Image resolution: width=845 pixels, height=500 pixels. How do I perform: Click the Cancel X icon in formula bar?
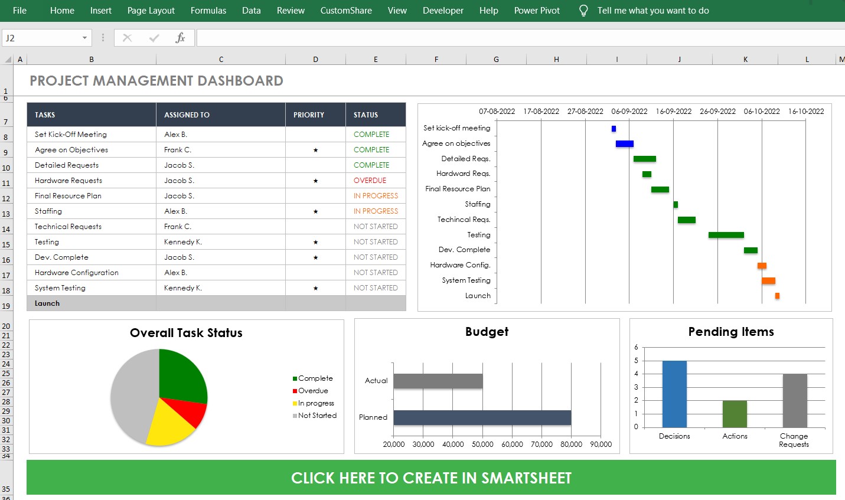[x=127, y=38]
